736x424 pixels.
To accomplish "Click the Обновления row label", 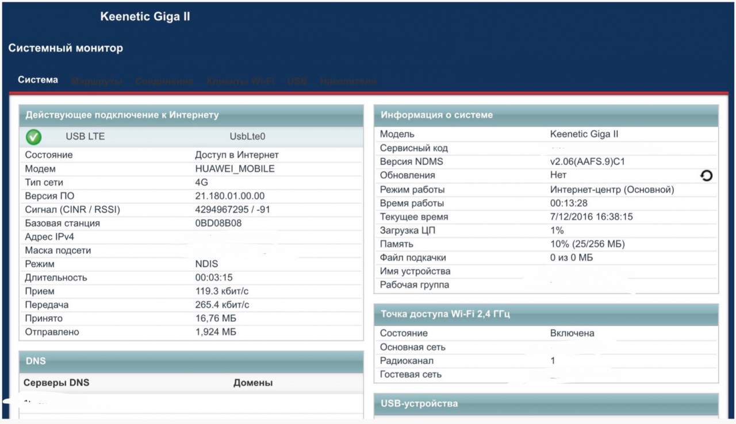I will pos(408,176).
